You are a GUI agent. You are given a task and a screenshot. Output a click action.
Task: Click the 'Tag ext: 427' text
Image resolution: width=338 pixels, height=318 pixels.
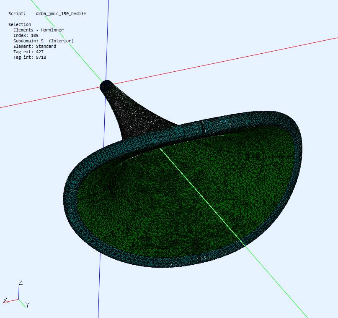[x=28, y=52]
